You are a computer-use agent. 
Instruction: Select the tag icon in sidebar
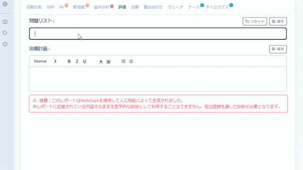(5, 33)
